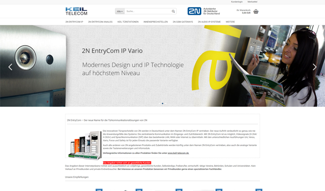Image resolution: width=325 pixels, height=191 pixels.
Task: Open the KEIL TÜRSTATIONEN menu
Action: pos(128,22)
